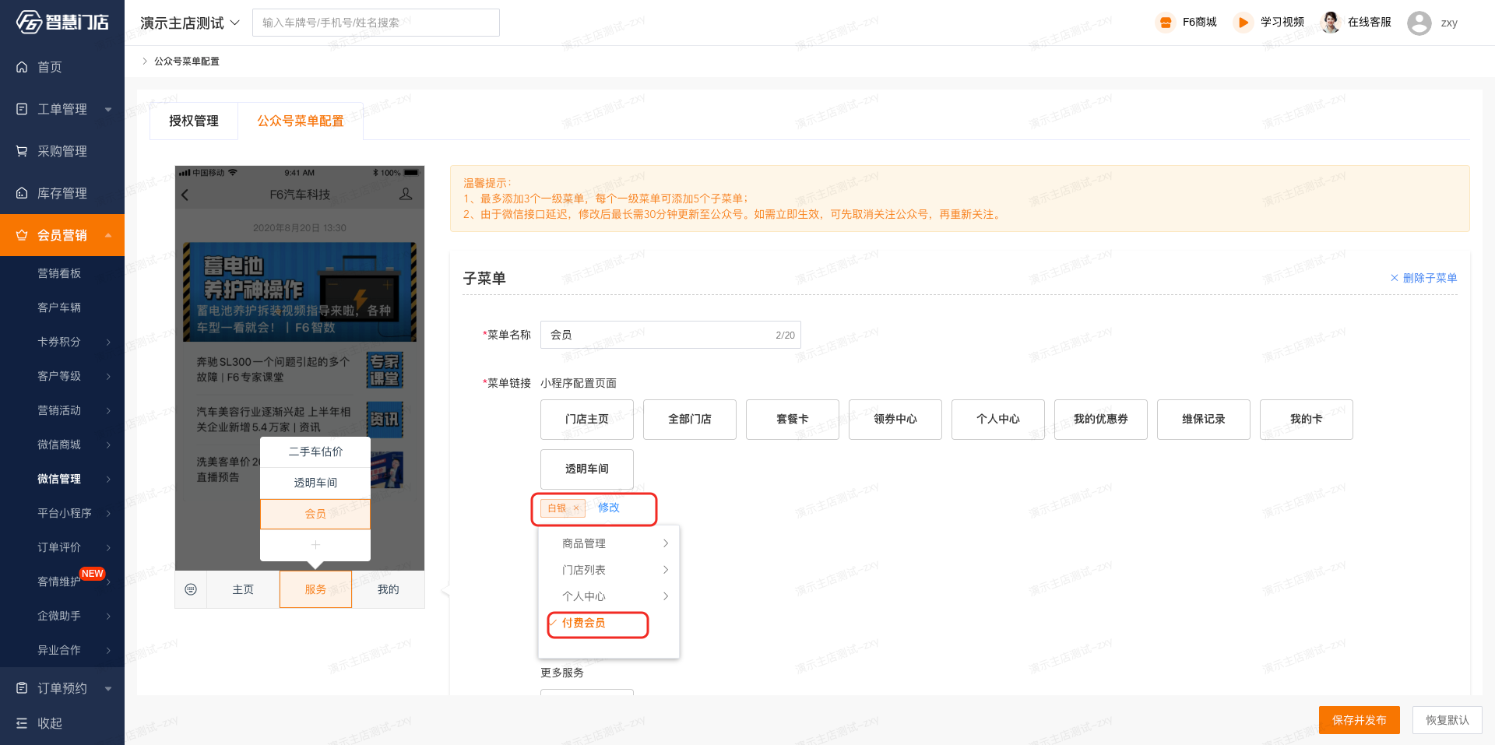1495x745 pixels.
Task: Click the 在线客服 avatar icon
Action: tap(1331, 23)
